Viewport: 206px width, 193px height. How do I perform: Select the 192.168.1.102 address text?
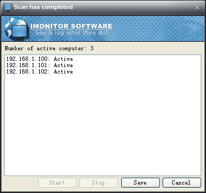click(27, 71)
